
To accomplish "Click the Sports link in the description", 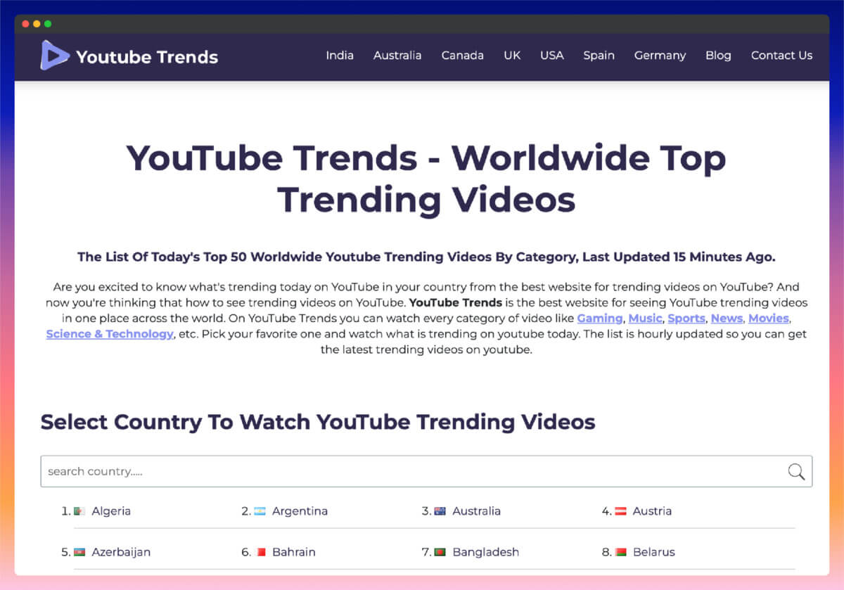I will pyautogui.click(x=686, y=318).
